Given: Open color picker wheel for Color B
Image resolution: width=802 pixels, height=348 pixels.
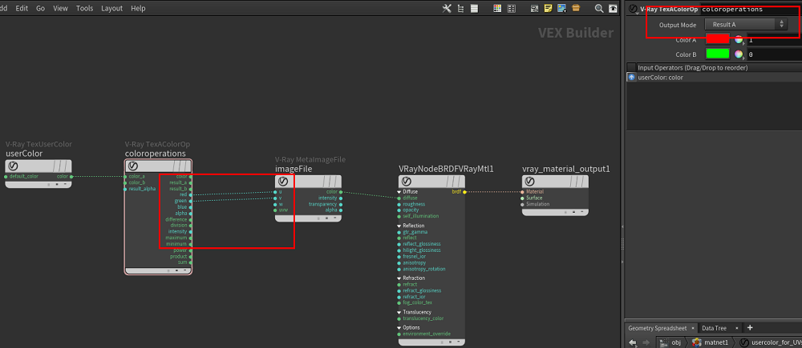Looking at the screenshot, I should [739, 54].
